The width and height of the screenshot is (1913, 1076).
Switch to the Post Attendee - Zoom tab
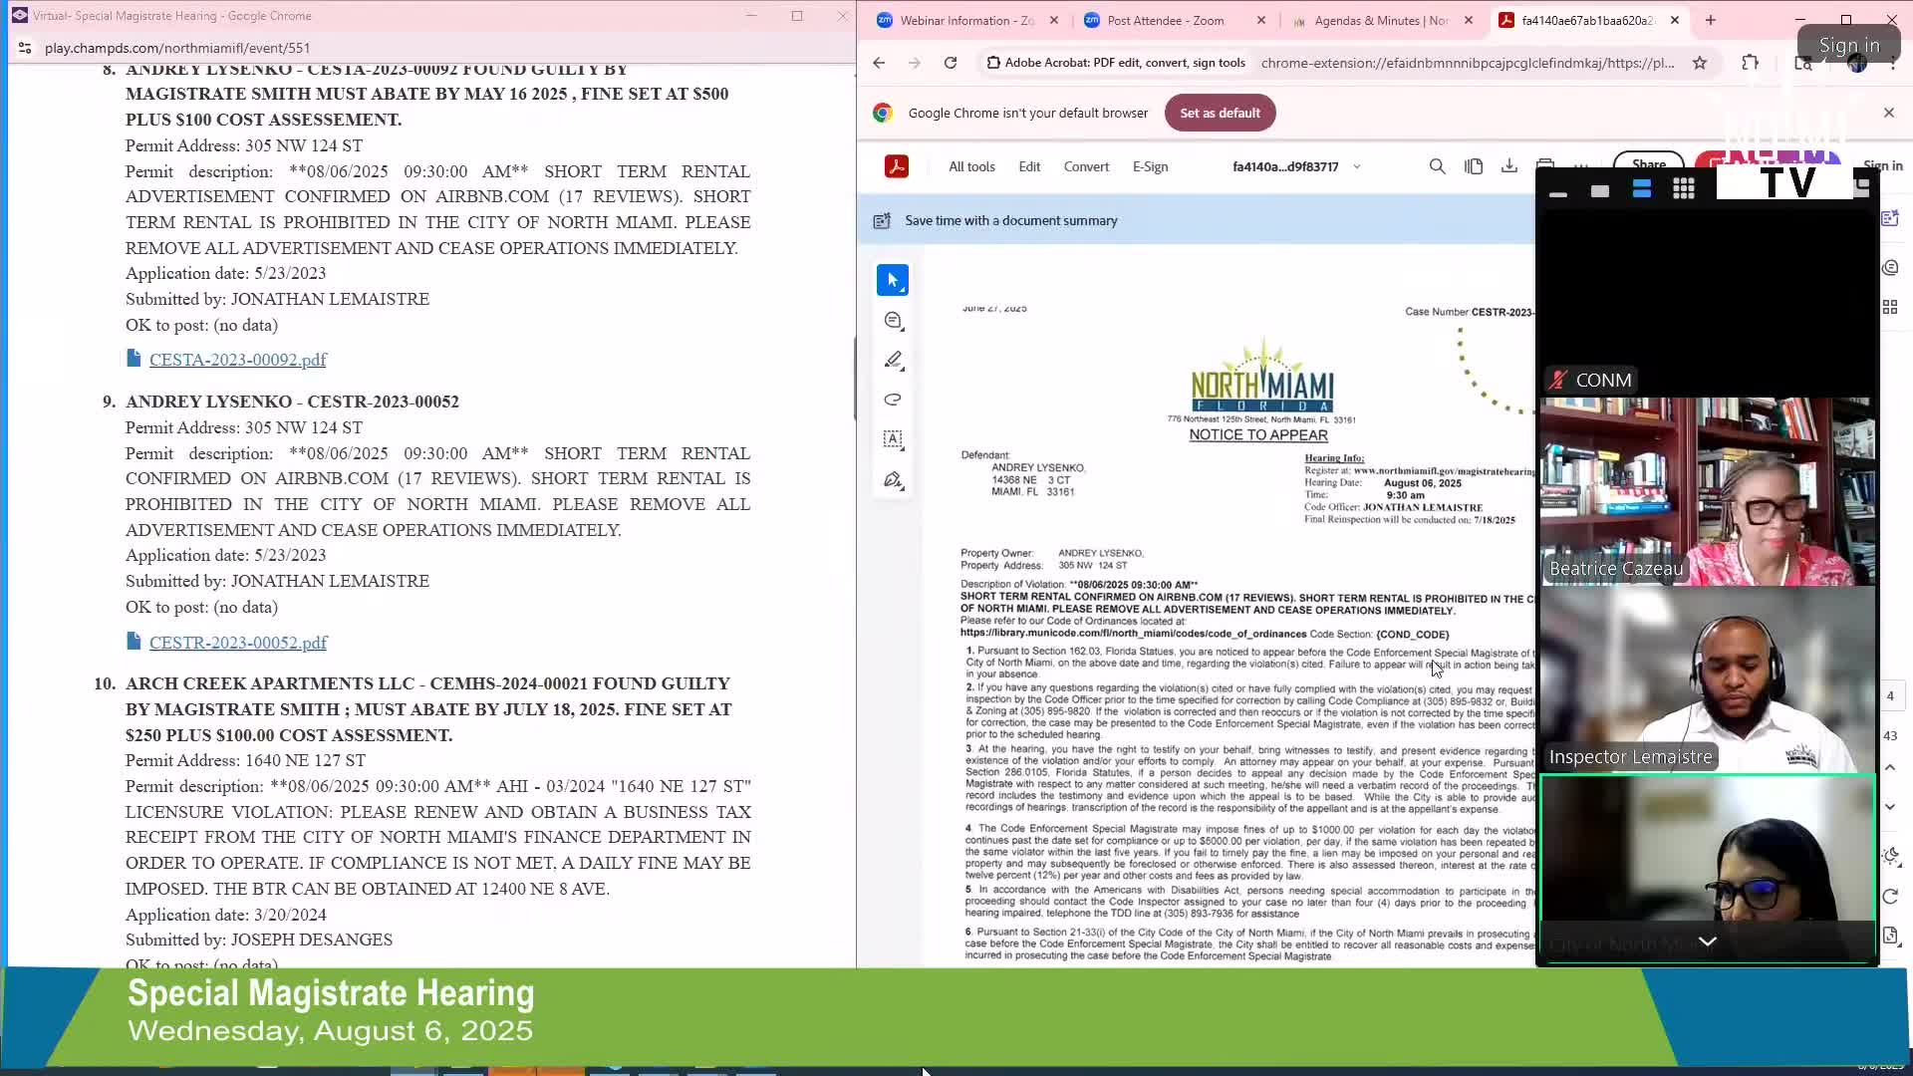coord(1165,20)
